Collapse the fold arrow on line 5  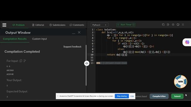click(x=95, y=41)
